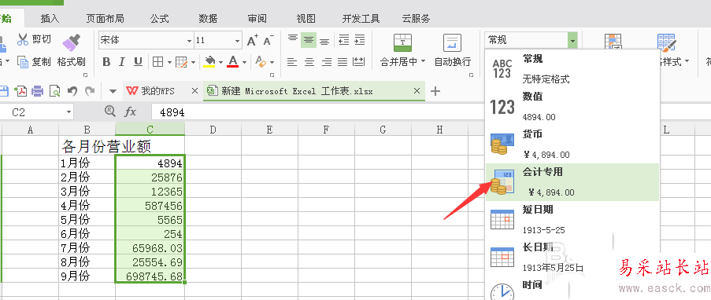The height and width of the screenshot is (300, 711).
Task: Select 长日期 long date format
Action: pyautogui.click(x=572, y=258)
